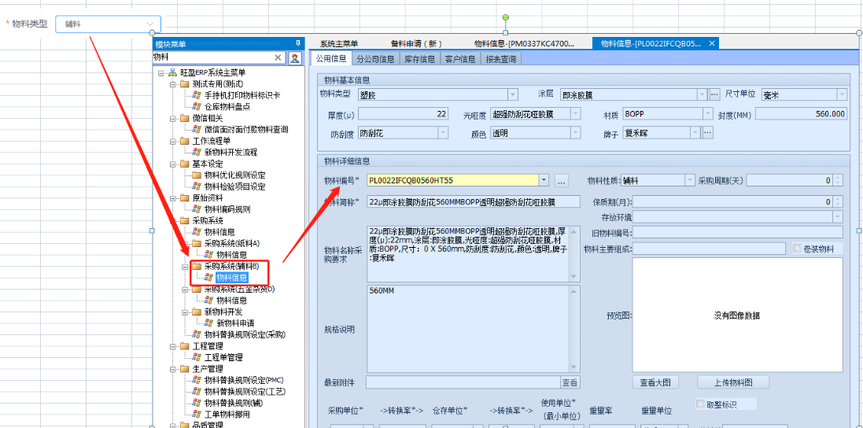Click the 查看大图 button

tap(655, 382)
